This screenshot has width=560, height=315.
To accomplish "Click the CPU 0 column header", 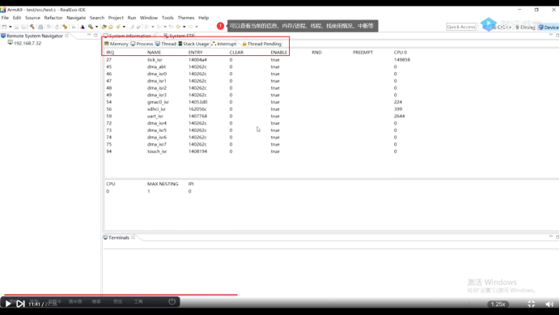I will point(401,52).
